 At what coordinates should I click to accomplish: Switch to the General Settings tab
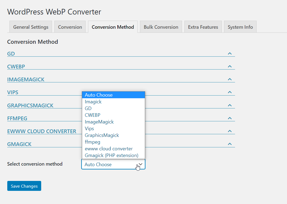coord(30,27)
